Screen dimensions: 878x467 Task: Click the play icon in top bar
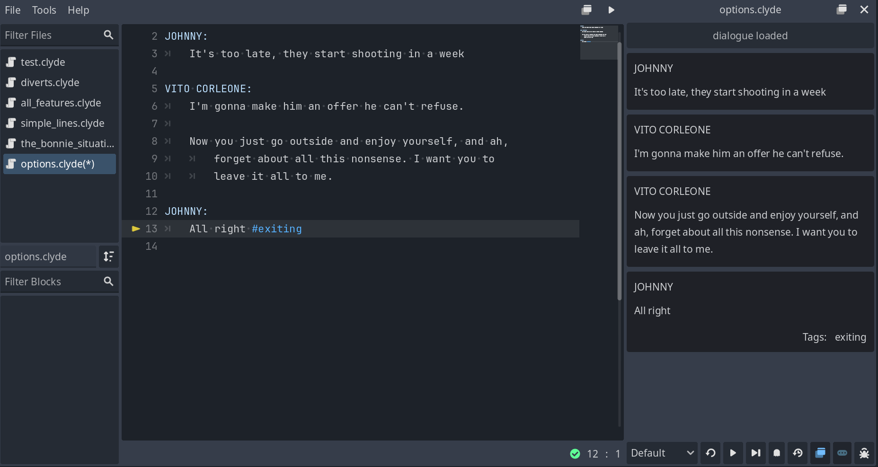pyautogui.click(x=611, y=10)
